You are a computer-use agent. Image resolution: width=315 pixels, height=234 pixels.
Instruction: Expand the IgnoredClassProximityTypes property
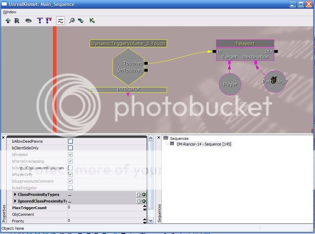(15, 201)
